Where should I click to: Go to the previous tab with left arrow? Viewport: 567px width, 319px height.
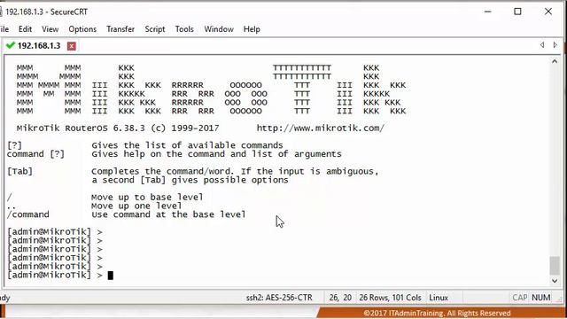[x=542, y=45]
